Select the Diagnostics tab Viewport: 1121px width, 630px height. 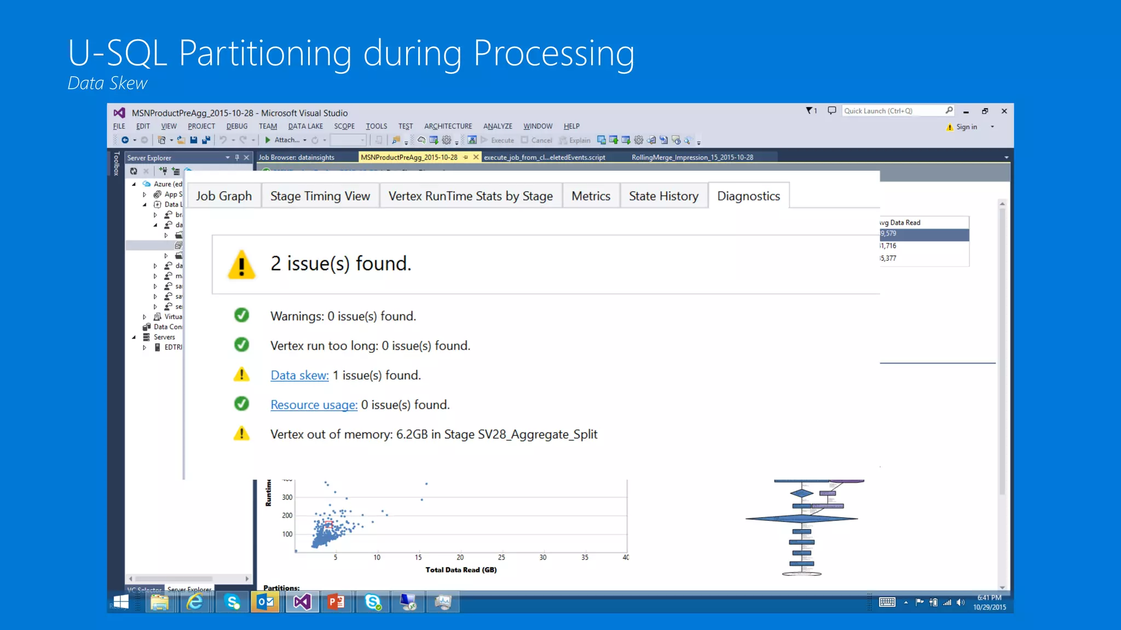748,196
